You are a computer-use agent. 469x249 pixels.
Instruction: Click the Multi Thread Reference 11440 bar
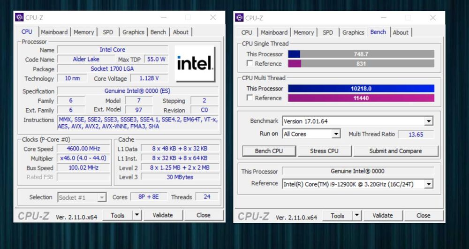click(361, 98)
